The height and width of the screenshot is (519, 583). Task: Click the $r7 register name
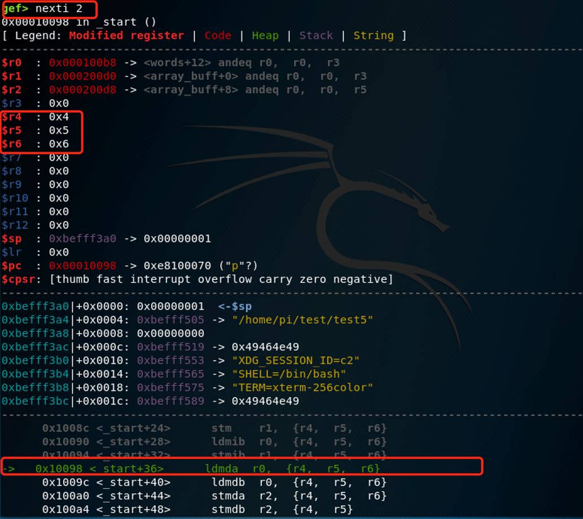[x=11, y=158]
